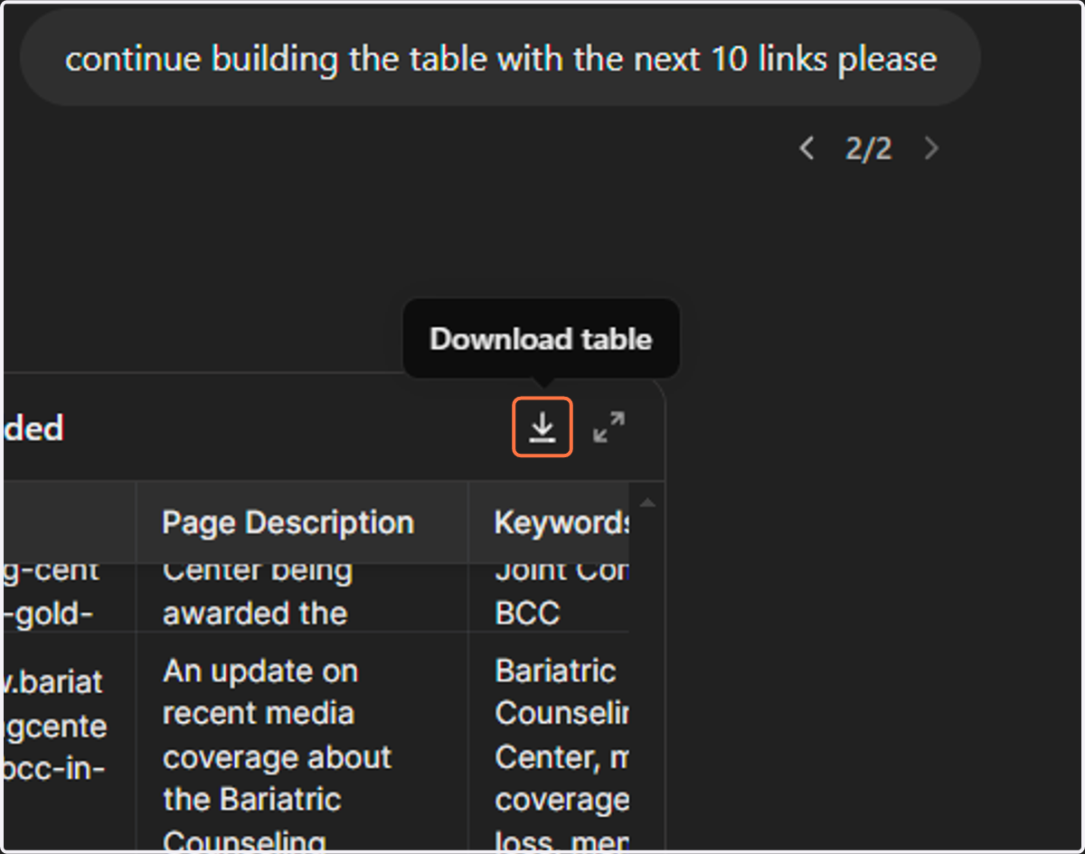Click the 'Center being awarded the' cell
Viewport: 1085px width, 854px height.
[x=302, y=596]
